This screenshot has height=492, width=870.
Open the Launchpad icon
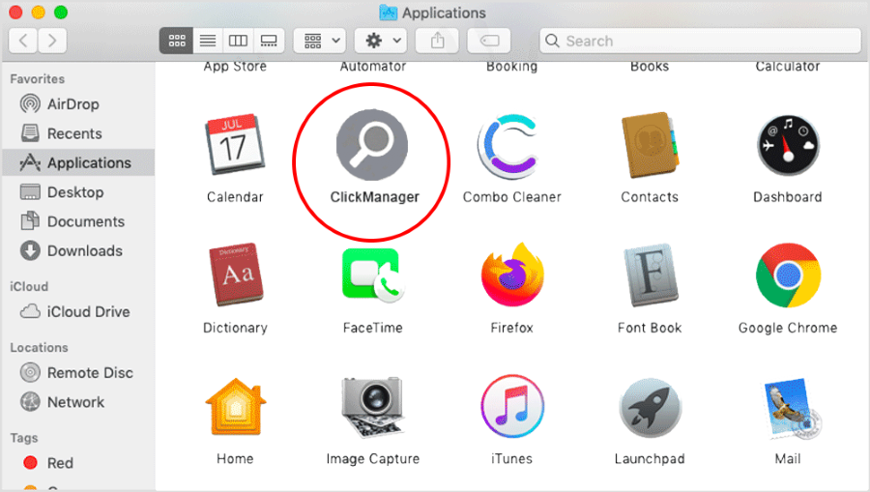[650, 407]
